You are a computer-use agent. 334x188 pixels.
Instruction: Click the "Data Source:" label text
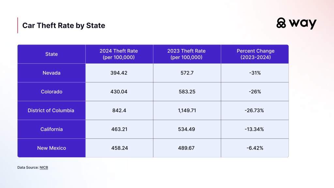point(28,167)
